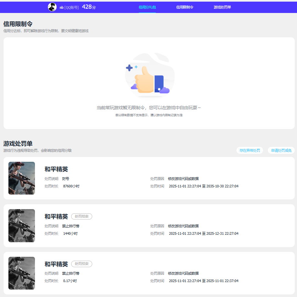Click the 封号 punishment description

tap(66, 179)
